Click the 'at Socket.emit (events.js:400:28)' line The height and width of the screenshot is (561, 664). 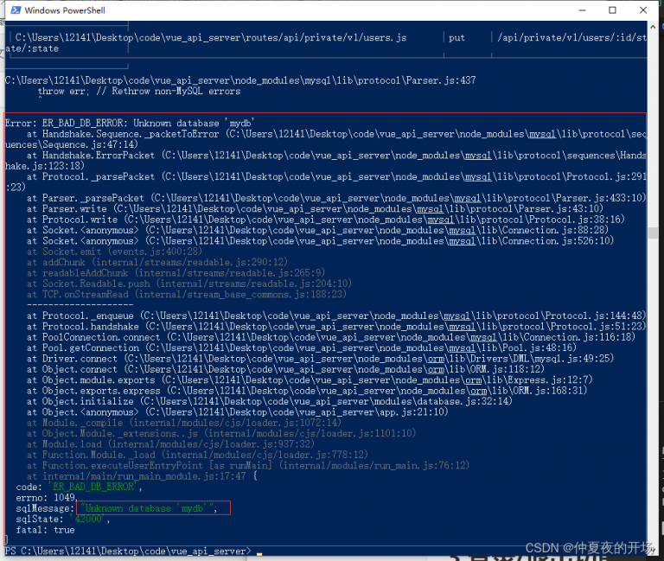pos(115,252)
